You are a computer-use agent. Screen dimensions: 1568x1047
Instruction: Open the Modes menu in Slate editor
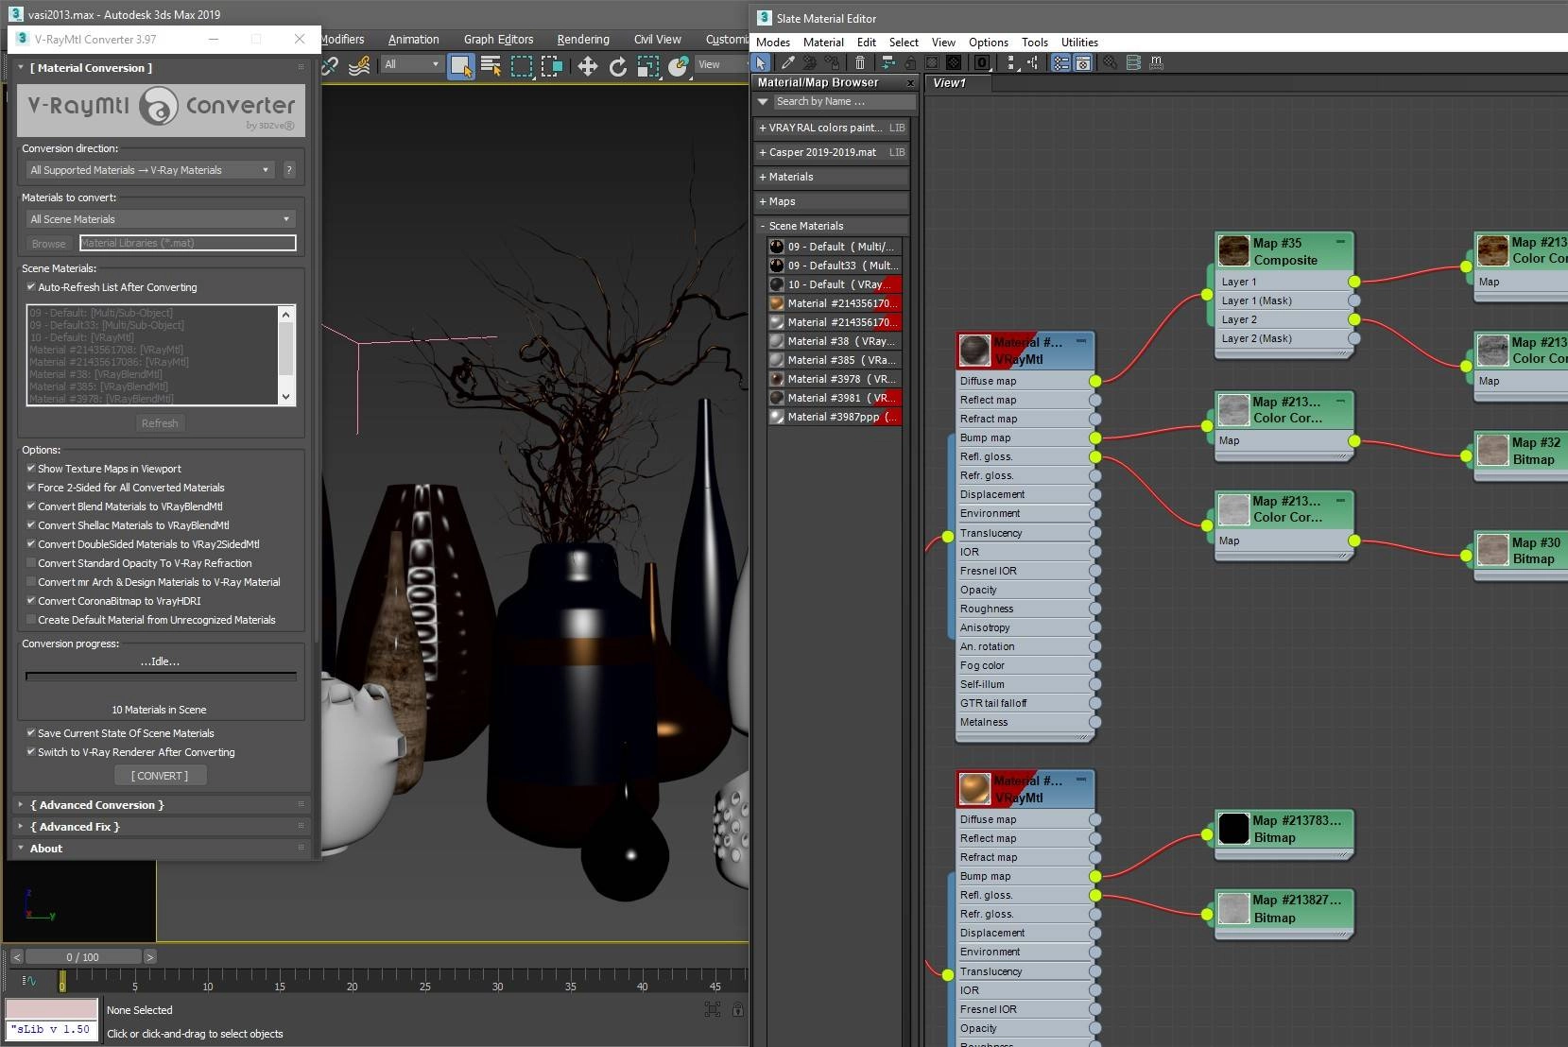click(773, 43)
